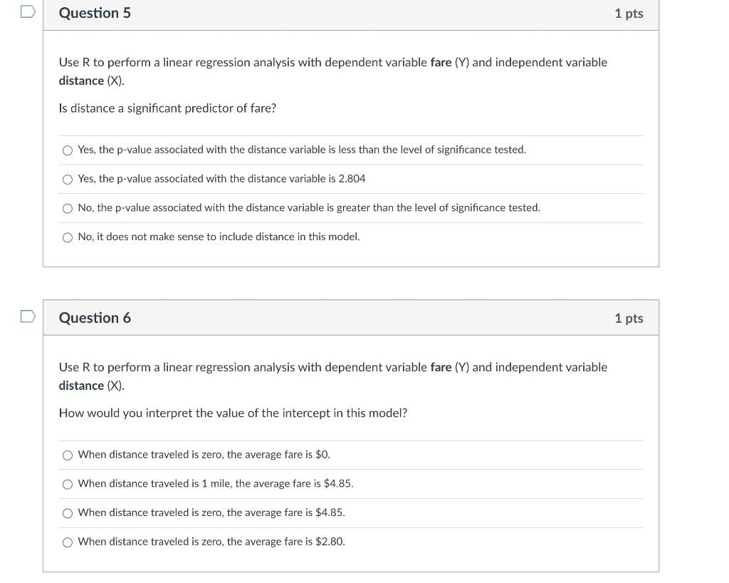Click the 'Question 6' heading

pos(95,318)
